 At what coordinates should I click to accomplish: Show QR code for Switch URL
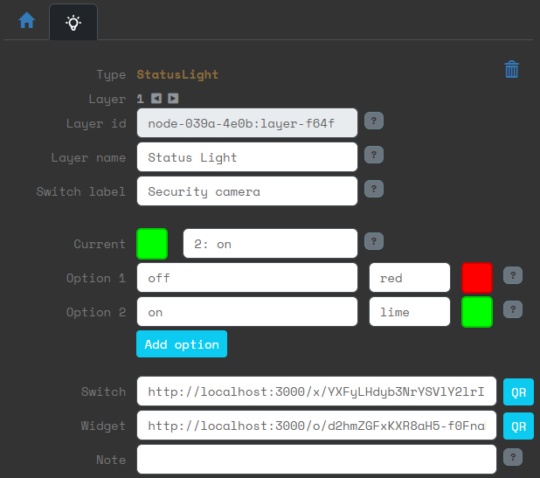[x=518, y=392]
